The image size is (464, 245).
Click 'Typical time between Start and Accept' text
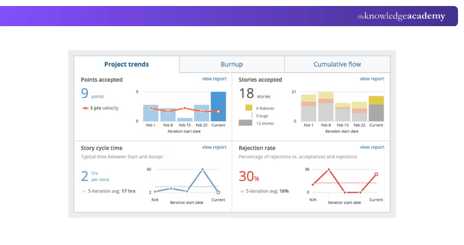(x=122, y=157)
